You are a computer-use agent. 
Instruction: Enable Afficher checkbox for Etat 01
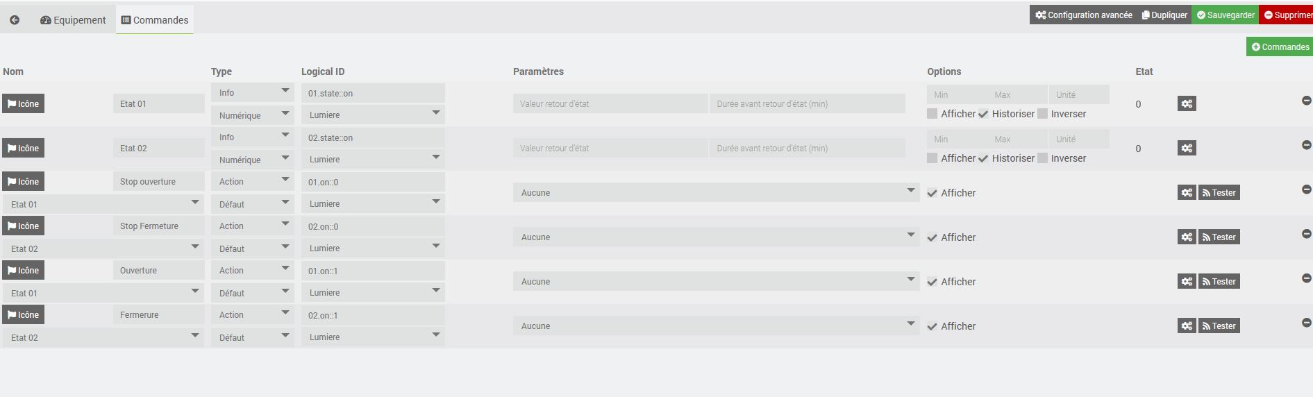[933, 114]
